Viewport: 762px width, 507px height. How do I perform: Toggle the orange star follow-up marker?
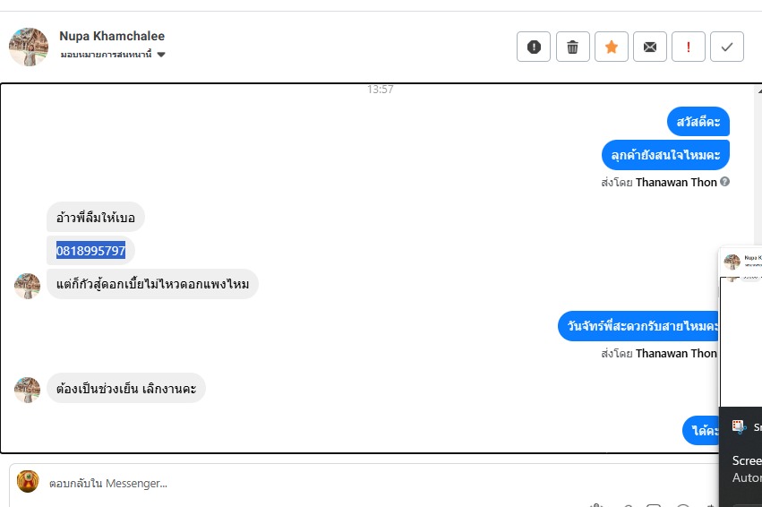pos(612,47)
